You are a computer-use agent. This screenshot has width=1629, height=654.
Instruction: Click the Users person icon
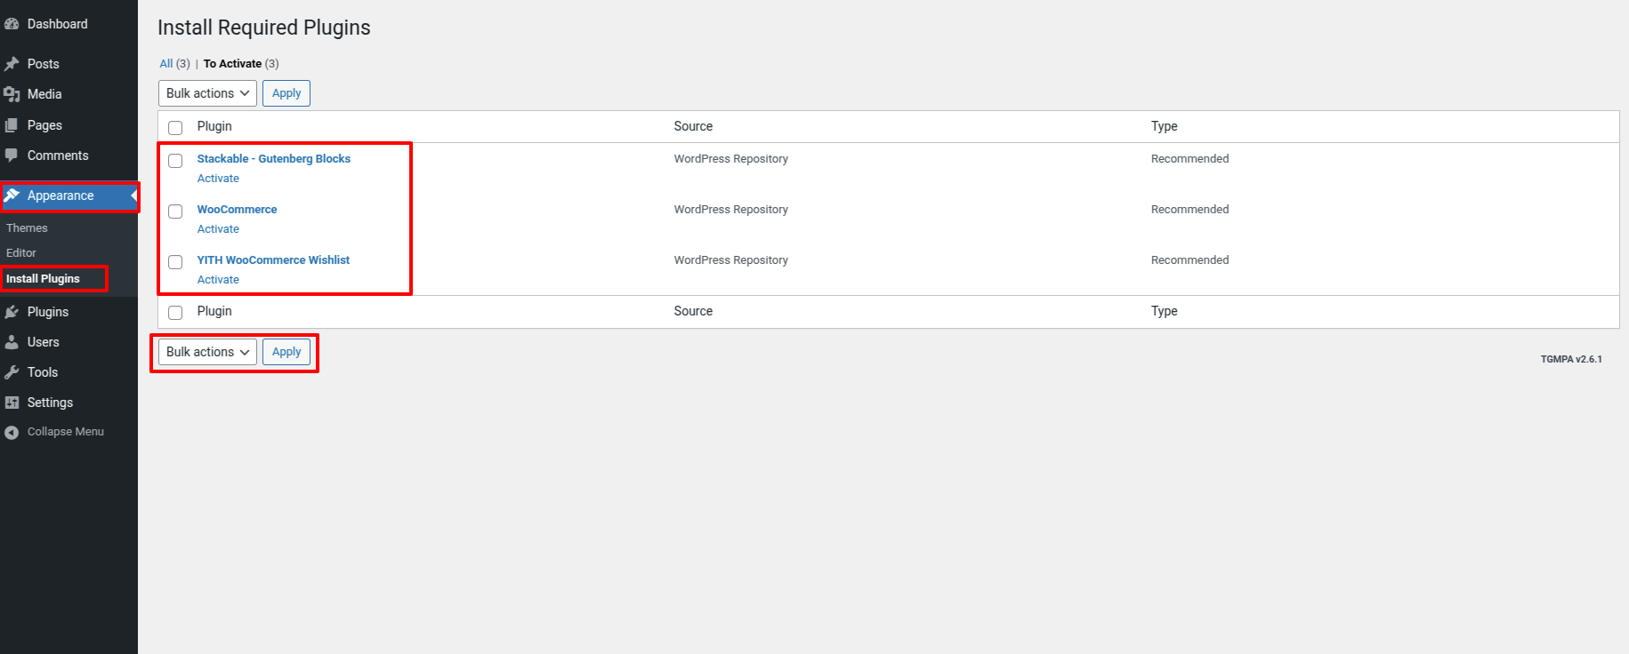point(12,342)
